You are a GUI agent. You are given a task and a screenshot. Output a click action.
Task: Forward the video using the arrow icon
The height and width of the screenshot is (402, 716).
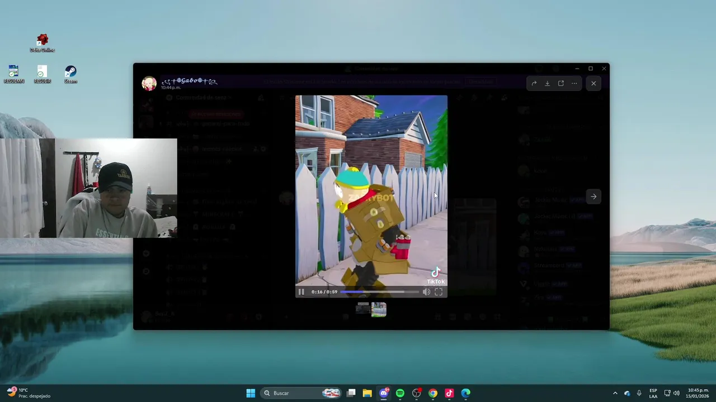[534, 84]
